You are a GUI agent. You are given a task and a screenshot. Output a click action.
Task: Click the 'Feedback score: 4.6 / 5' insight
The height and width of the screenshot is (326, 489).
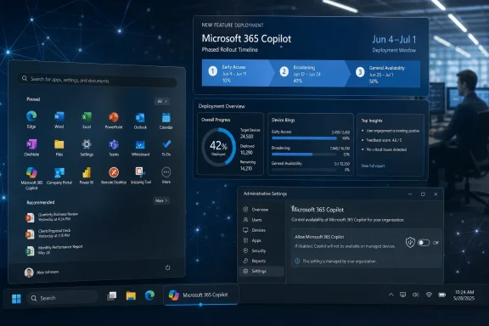pos(384,140)
